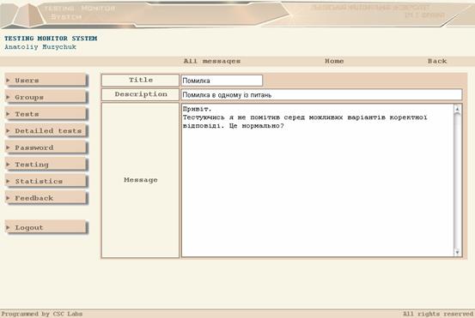
Task: Click the pyramid logo in header
Action: tap(29, 15)
